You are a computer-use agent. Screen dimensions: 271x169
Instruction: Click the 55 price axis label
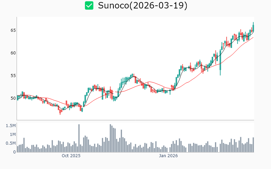coord(13,76)
